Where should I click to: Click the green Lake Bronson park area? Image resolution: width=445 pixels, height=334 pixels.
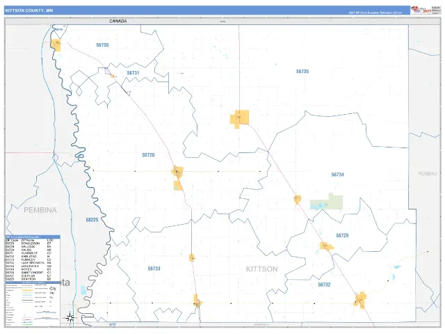[326, 202]
